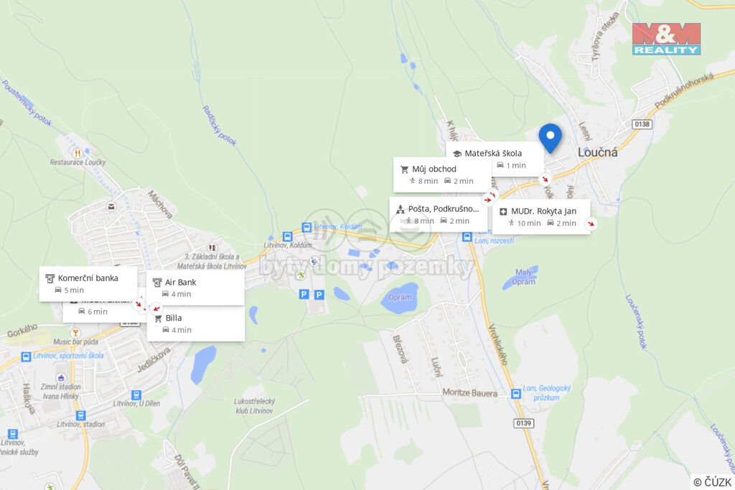Image resolution: width=735 pixels, height=490 pixels.
Task: Select the Zimní stadion Ivana Hlinky icon
Action: point(61,378)
